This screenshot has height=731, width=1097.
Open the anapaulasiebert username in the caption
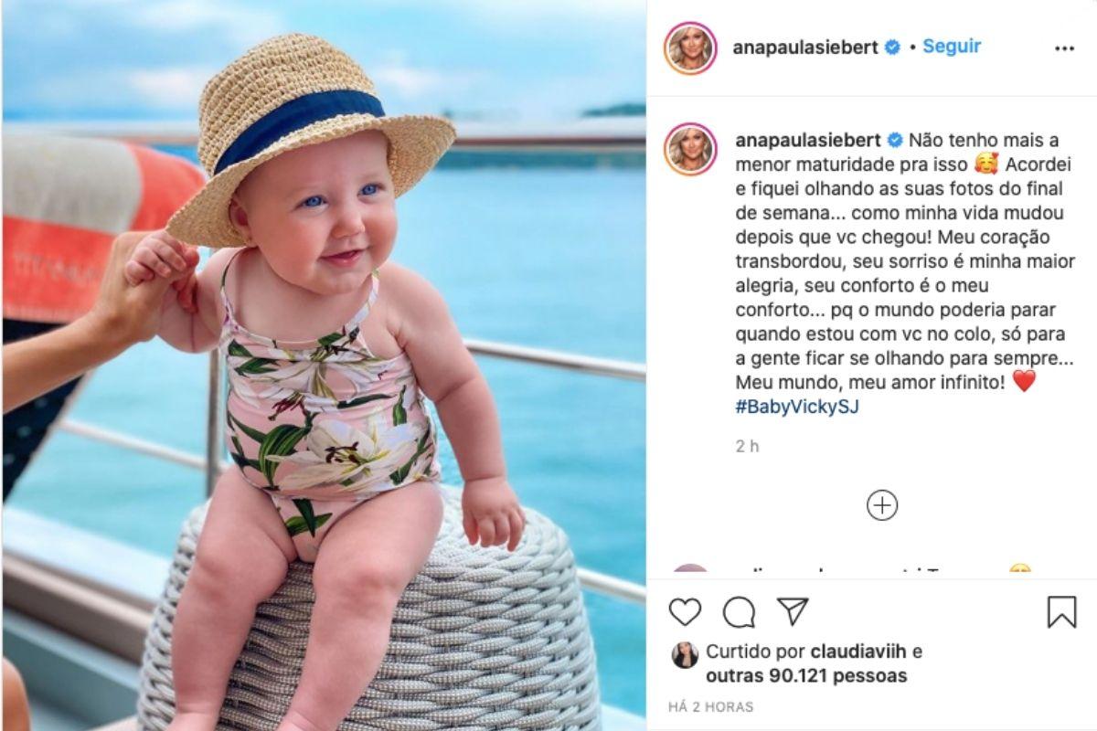808,140
